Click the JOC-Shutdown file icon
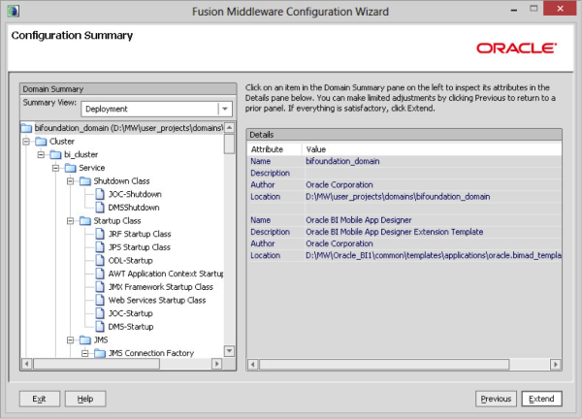Screen dimensions: 582x419 pos(100,194)
